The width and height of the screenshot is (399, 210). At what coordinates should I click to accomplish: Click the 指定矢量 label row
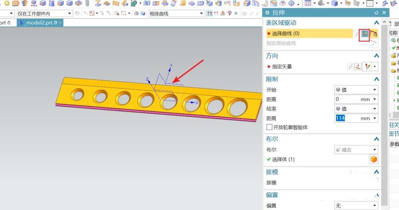pyautogui.click(x=282, y=67)
